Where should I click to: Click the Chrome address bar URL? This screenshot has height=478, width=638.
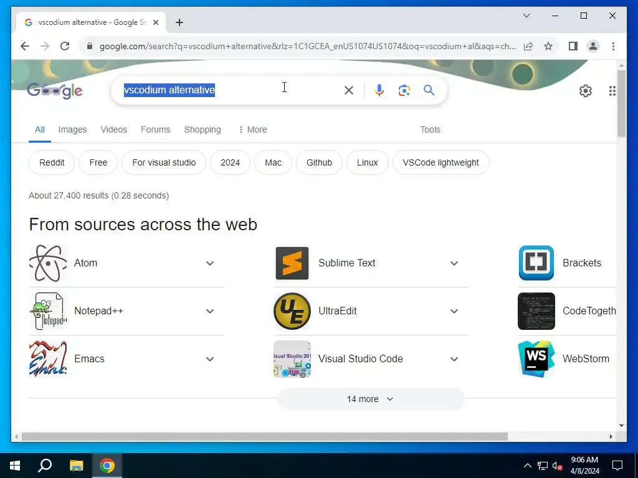pyautogui.click(x=307, y=46)
